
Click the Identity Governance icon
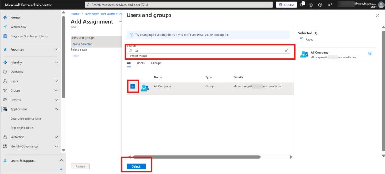click(5, 147)
